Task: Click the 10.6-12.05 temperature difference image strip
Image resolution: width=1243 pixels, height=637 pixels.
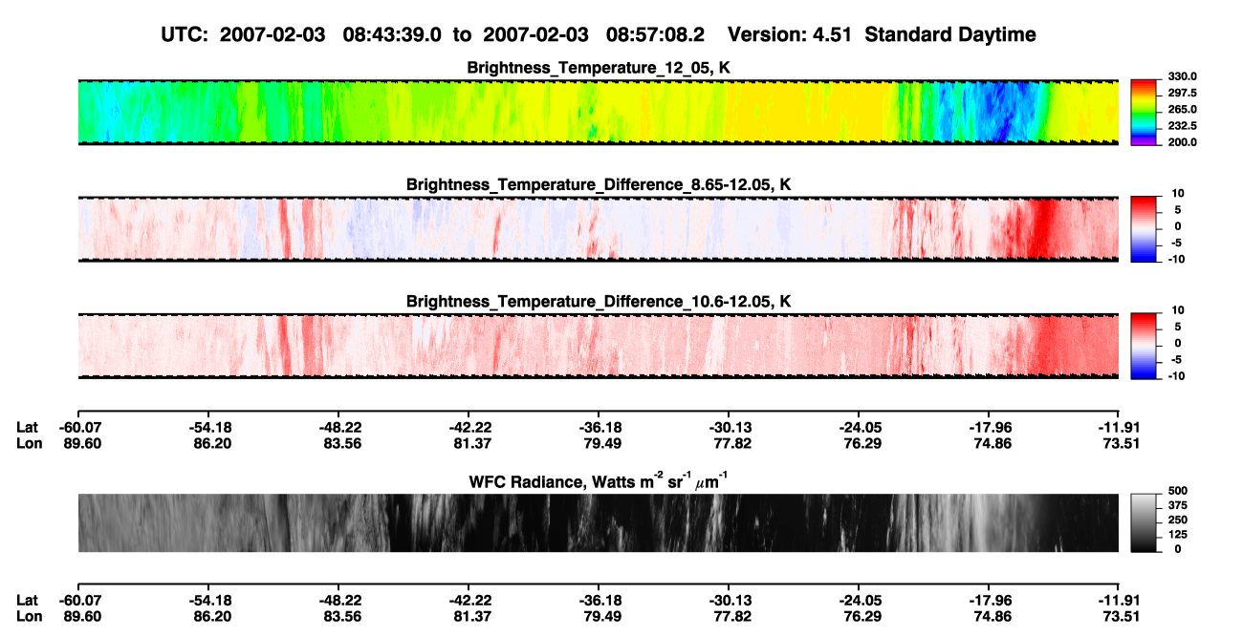Action: pyautogui.click(x=598, y=346)
